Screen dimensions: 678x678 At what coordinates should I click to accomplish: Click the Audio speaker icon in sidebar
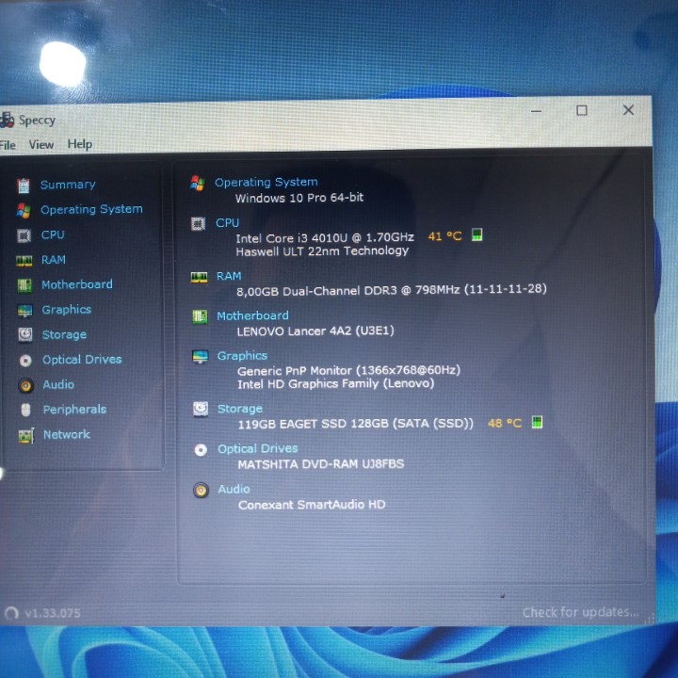pyautogui.click(x=25, y=384)
